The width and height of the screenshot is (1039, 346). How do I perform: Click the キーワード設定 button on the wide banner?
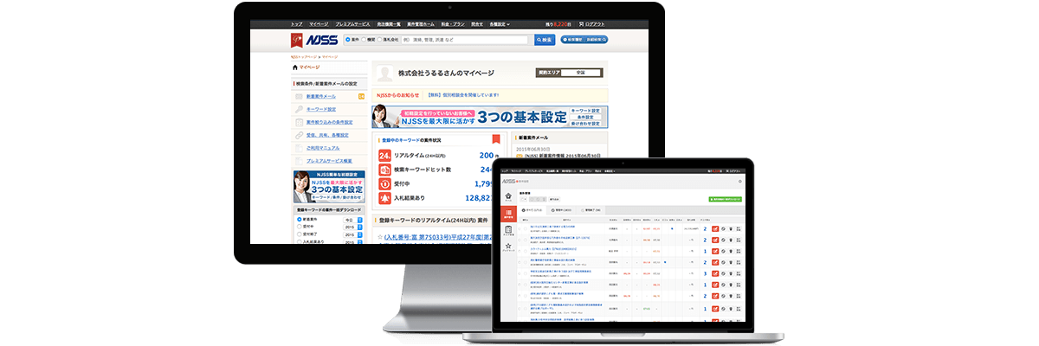click(584, 111)
